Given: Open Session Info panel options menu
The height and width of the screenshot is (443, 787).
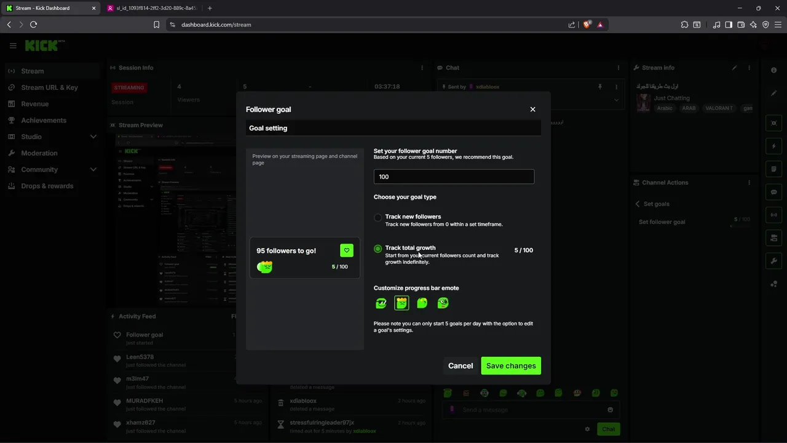Looking at the screenshot, I should pyautogui.click(x=422, y=68).
